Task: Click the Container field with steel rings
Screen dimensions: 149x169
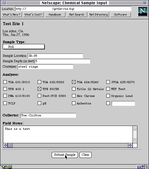Action: (x=45, y=67)
